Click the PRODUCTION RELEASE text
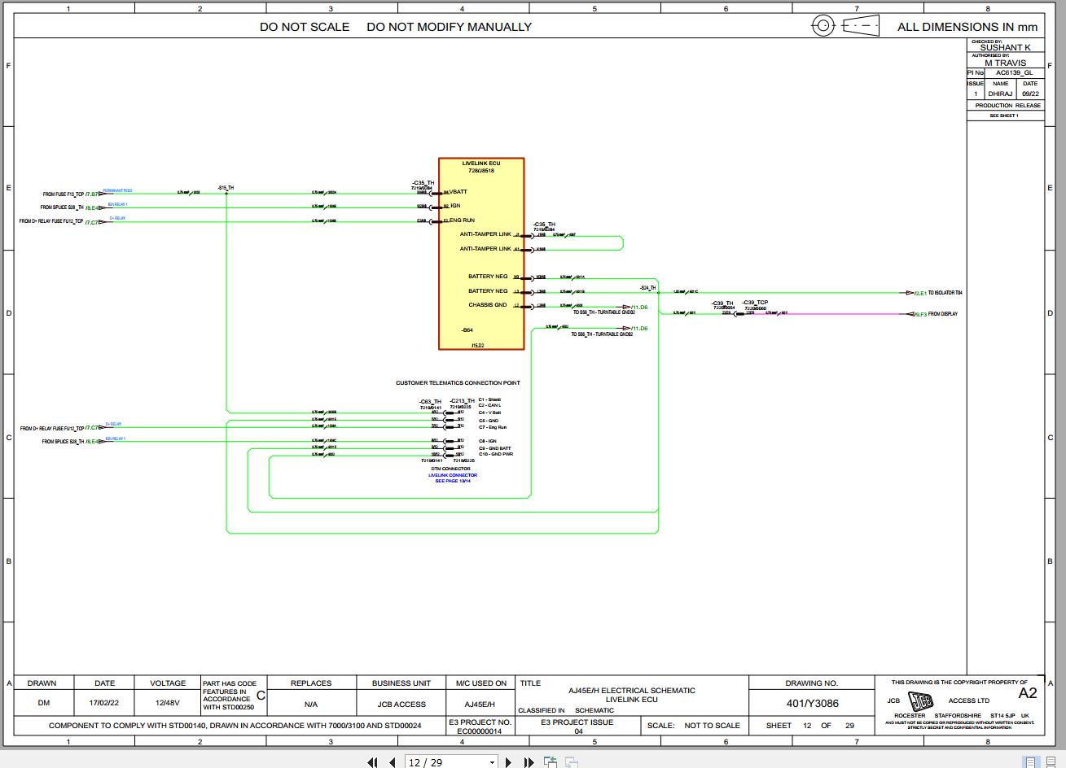The width and height of the screenshot is (1066, 768). click(x=1007, y=105)
